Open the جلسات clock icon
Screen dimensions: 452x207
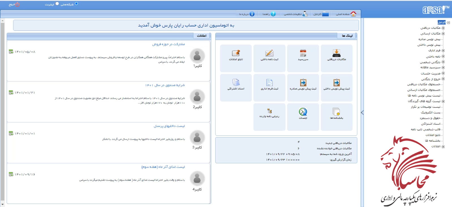(x=303, y=112)
